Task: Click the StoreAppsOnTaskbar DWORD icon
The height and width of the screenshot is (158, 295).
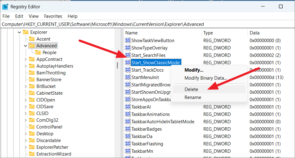Action: coord(128,99)
